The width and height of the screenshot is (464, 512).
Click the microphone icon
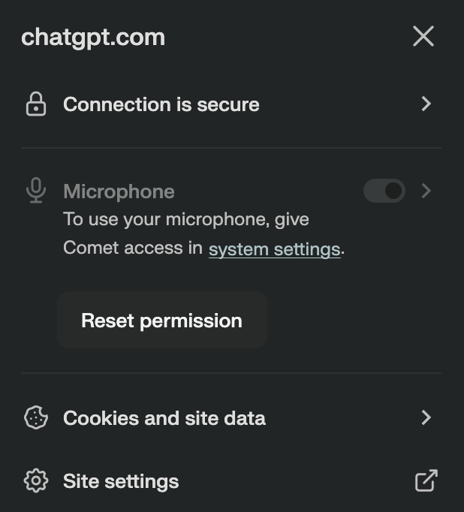35,191
